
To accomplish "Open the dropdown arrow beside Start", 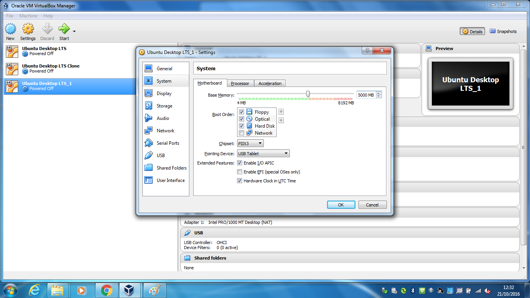I will [x=74, y=31].
